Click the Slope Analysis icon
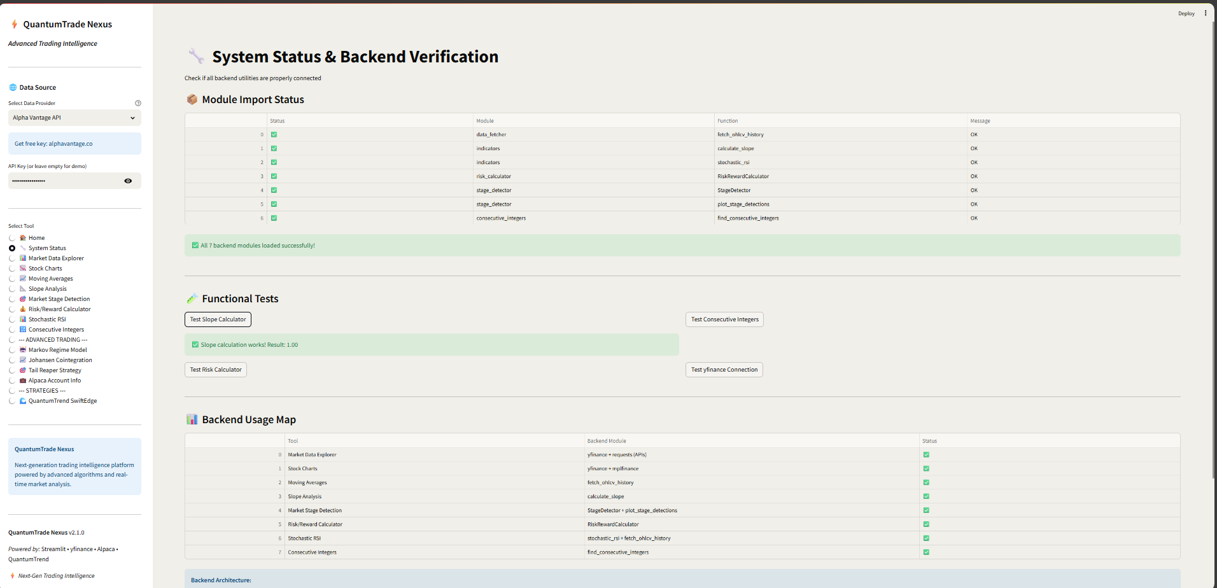This screenshot has width=1217, height=588. click(23, 289)
